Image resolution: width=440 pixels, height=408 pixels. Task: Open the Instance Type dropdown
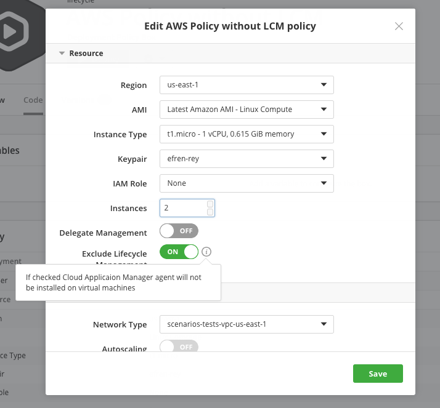[246, 134]
